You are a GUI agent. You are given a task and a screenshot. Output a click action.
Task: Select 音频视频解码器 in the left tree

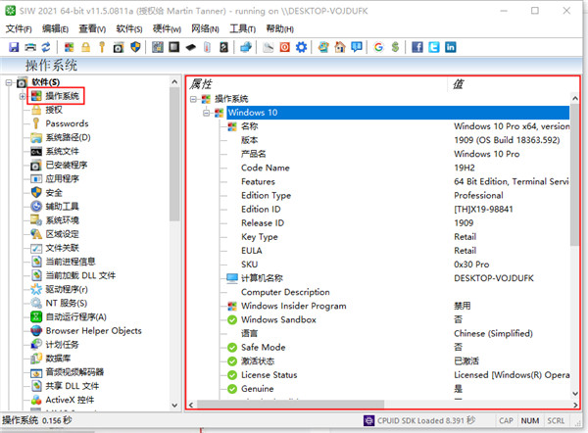(x=74, y=372)
